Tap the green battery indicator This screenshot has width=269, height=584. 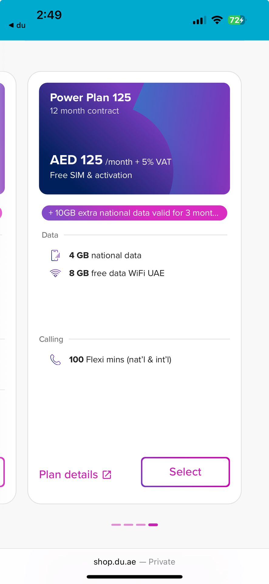pos(237,20)
